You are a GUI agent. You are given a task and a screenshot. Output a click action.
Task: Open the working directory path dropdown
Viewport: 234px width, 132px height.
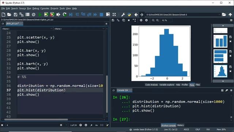click(x=219, y=15)
